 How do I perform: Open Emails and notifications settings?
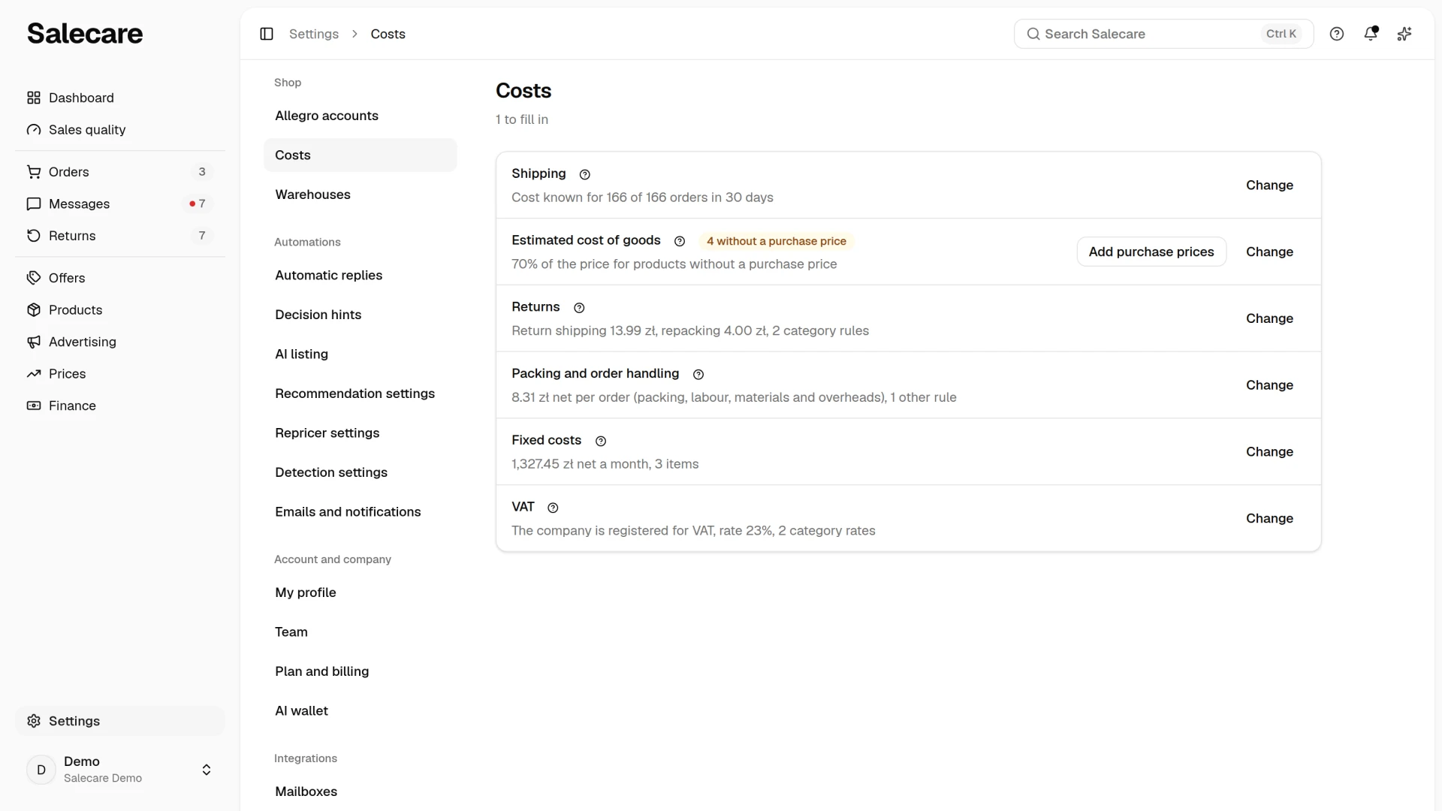pos(360,512)
